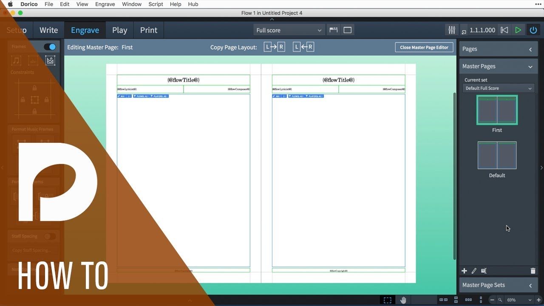Rewind playhead to beginning

click(504, 30)
